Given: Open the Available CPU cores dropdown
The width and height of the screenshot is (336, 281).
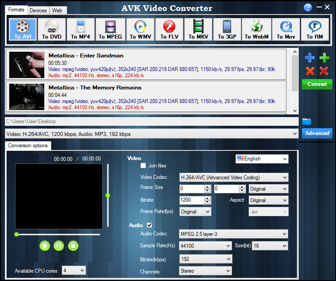Looking at the screenshot, I should tap(74, 270).
